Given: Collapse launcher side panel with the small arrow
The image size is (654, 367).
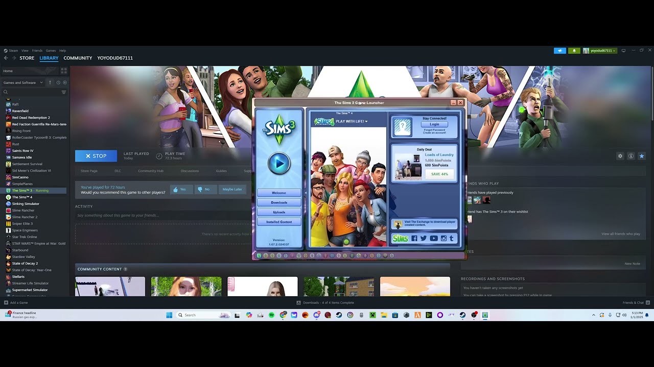Looking at the screenshot, I should [306, 193].
